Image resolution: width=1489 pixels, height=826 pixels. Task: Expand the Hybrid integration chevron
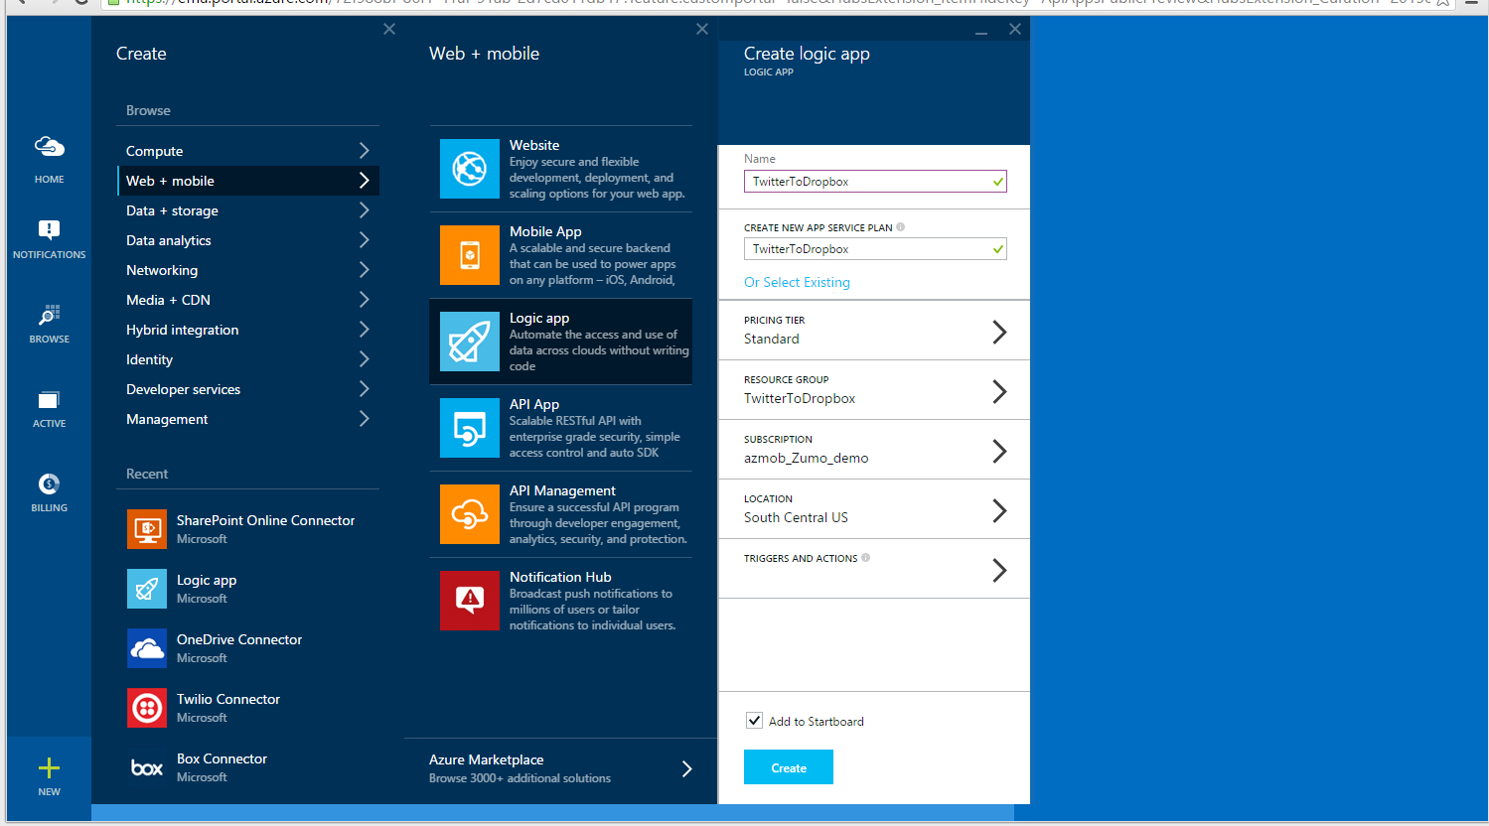[365, 330]
